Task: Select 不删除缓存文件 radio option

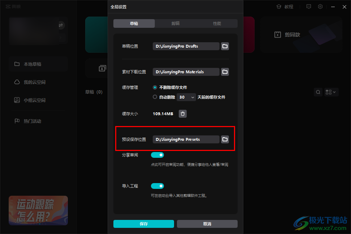Action: click(155, 87)
